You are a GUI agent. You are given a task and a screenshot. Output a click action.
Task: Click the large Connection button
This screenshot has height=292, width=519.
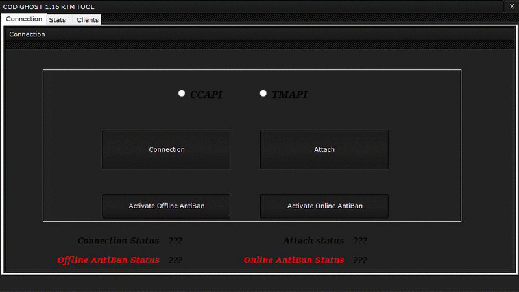point(166,150)
